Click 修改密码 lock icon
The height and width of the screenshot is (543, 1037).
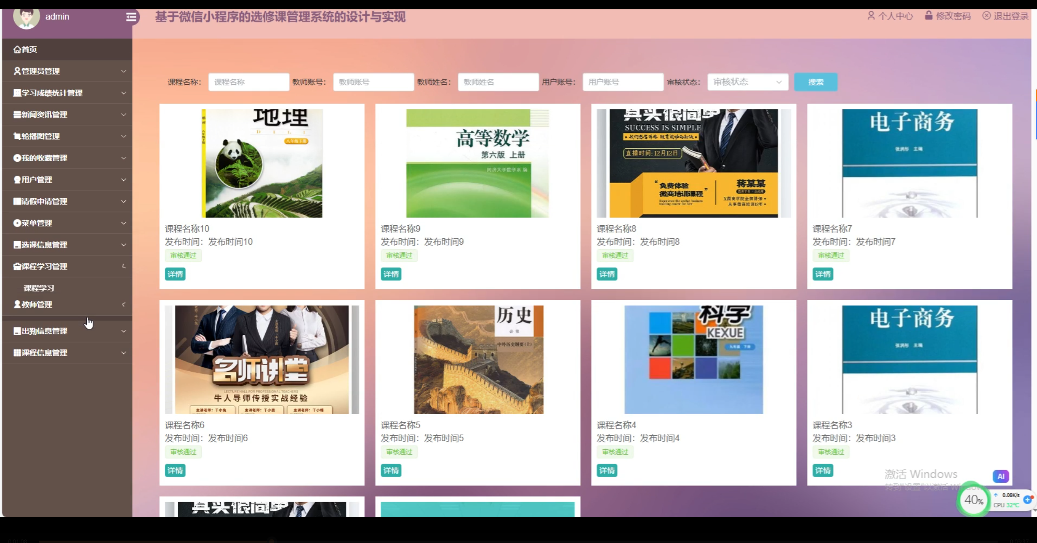coord(928,16)
